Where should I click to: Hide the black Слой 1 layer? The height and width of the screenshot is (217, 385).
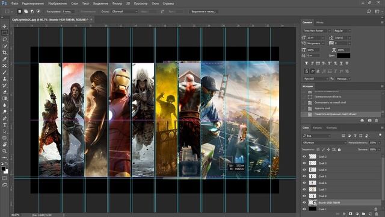point(304,209)
